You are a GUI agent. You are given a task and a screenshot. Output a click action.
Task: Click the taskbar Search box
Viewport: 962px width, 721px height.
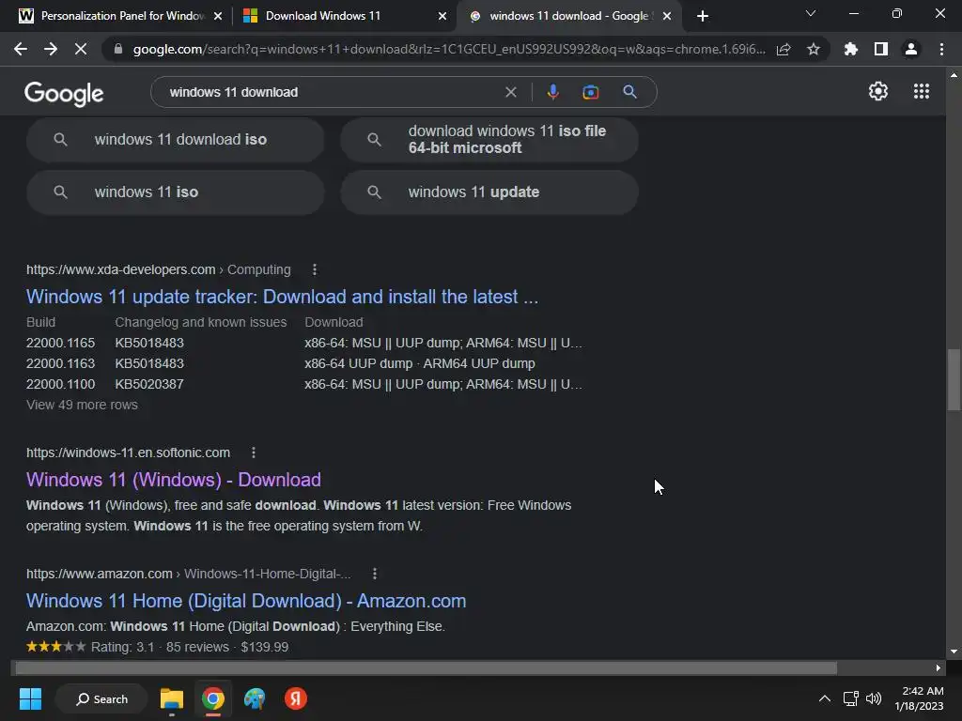coord(101,698)
